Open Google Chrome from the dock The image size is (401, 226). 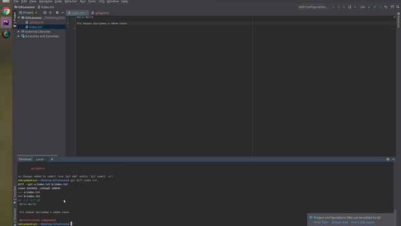[6, 11]
